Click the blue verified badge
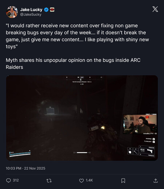The height and width of the screenshot is (189, 164). coord(46,9)
